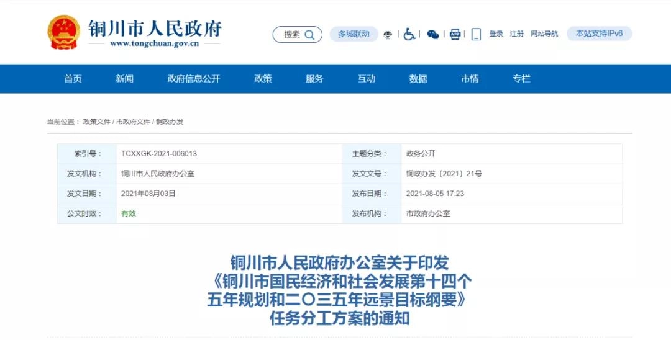Open the WeChat icon
The height and width of the screenshot is (340, 671).
433,35
